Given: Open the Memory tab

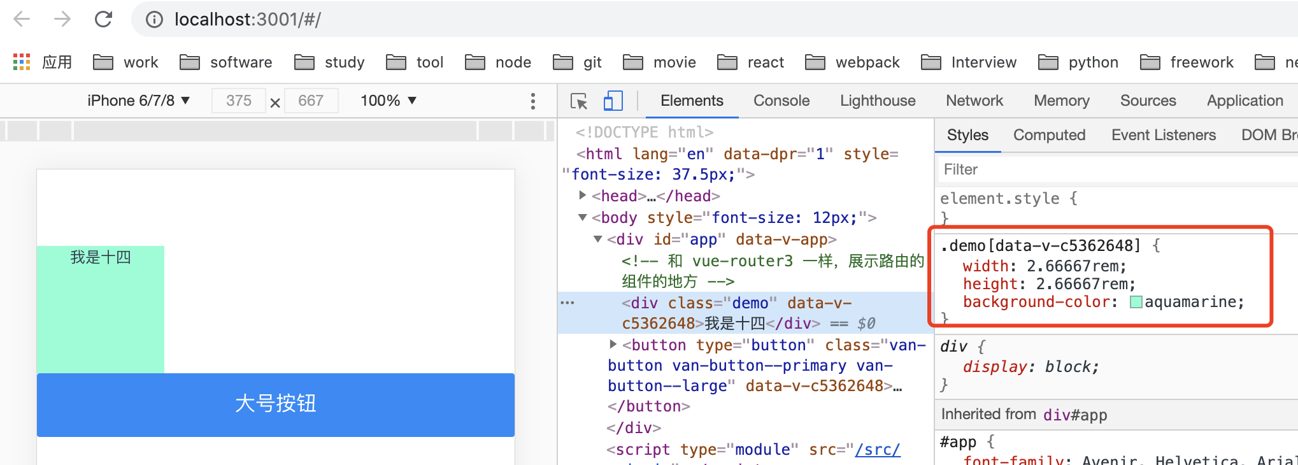Looking at the screenshot, I should 1062,101.
